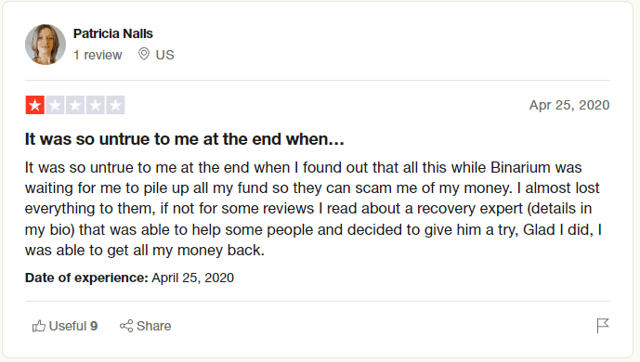Click the Useful count number 9

[x=94, y=326]
